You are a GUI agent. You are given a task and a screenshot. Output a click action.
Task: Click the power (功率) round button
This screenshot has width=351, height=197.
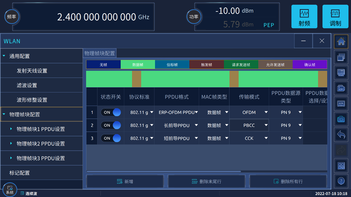pyautogui.click(x=194, y=17)
